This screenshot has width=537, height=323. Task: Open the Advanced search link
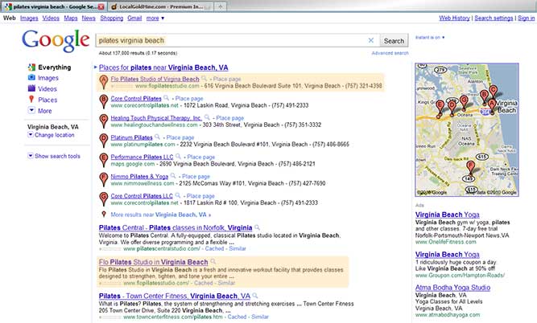(390, 53)
